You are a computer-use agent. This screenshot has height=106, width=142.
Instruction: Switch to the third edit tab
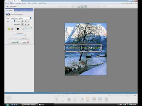[28, 10]
